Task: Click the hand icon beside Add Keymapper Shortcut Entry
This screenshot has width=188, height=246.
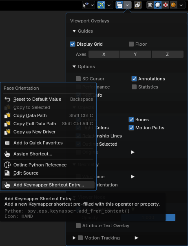Action: click(7, 185)
